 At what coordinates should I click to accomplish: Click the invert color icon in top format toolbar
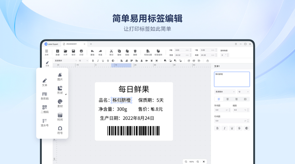113,61
